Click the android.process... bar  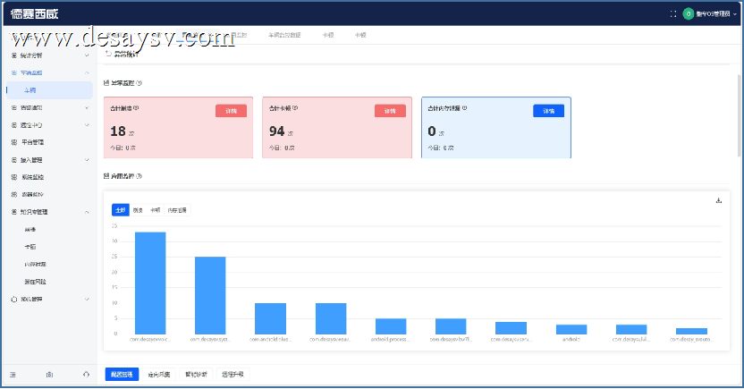click(x=391, y=326)
